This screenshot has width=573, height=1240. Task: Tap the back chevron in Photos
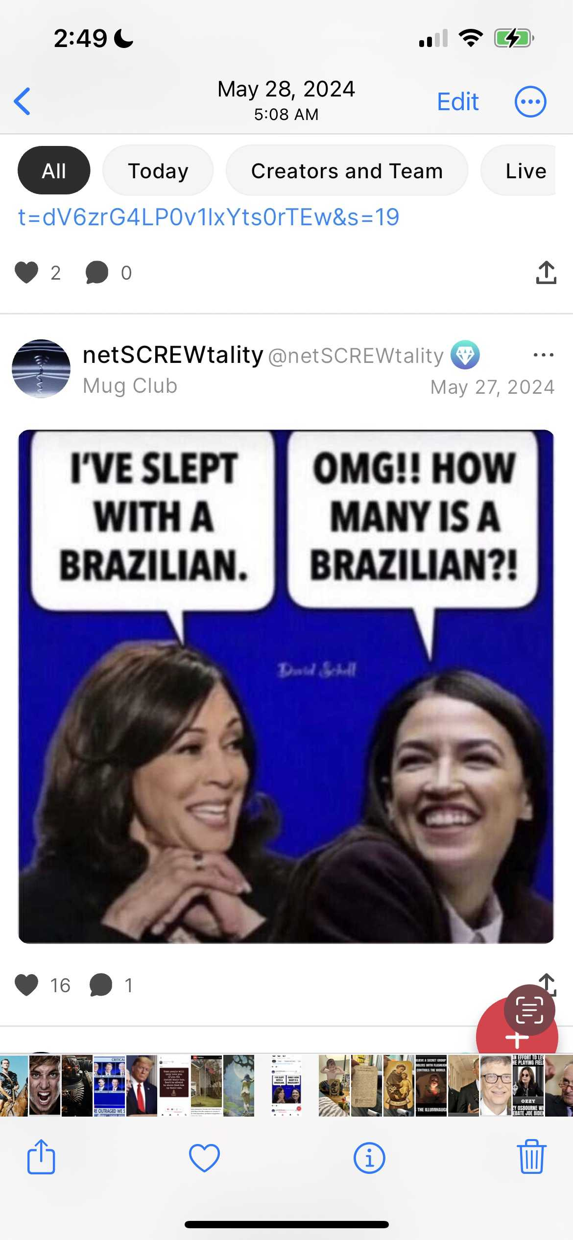[23, 101]
